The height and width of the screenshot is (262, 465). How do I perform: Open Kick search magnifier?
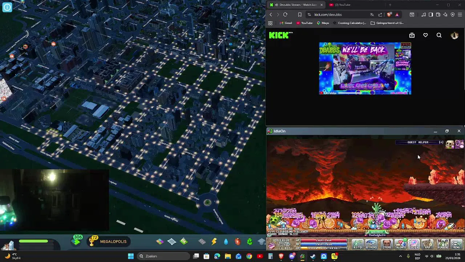click(439, 35)
